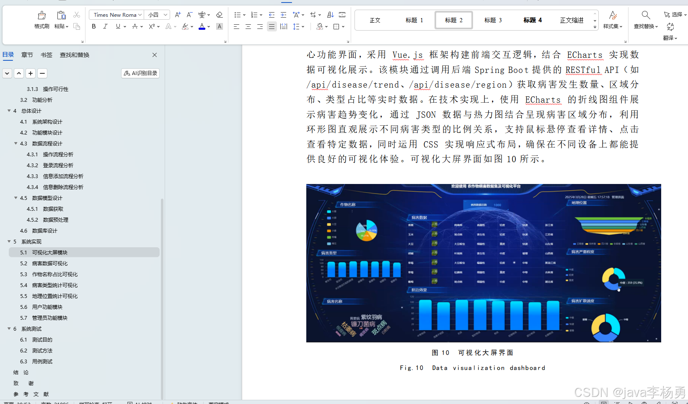The height and width of the screenshot is (404, 688).
Task: Expand the styles gallery list
Action: [x=595, y=27]
